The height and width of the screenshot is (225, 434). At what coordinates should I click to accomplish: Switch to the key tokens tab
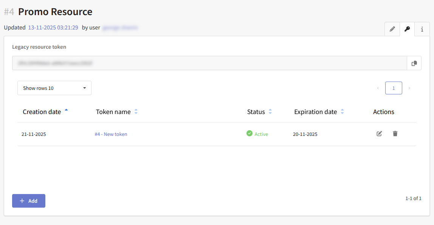(407, 29)
